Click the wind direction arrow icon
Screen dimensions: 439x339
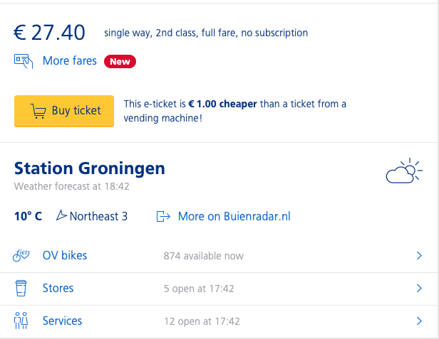61,216
